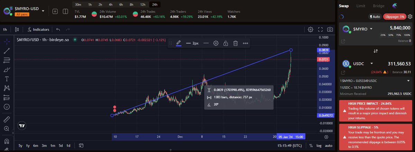Select the 24h stats timeframe
This screenshot has height=152, width=415.
tap(155, 4)
